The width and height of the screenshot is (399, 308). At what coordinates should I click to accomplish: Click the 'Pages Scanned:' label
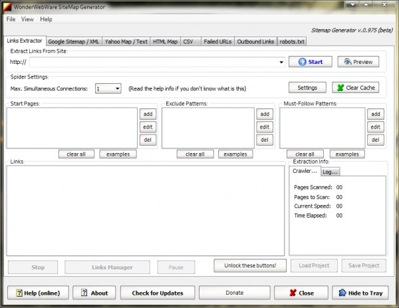pos(313,188)
